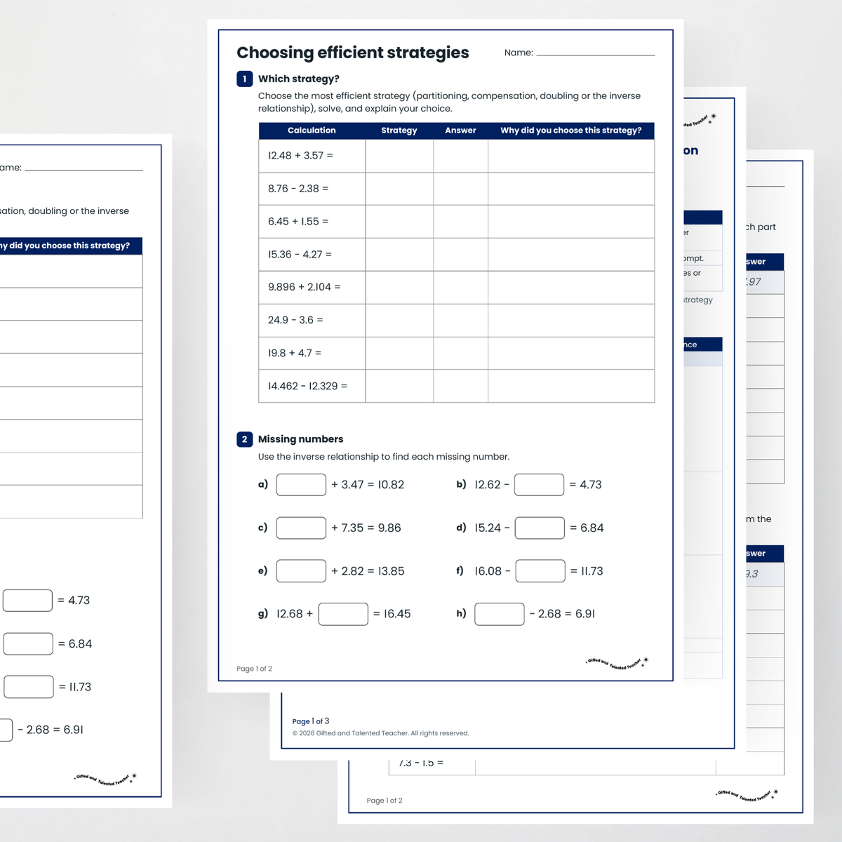Select the row 6.45 + 1.55 =

457,222
